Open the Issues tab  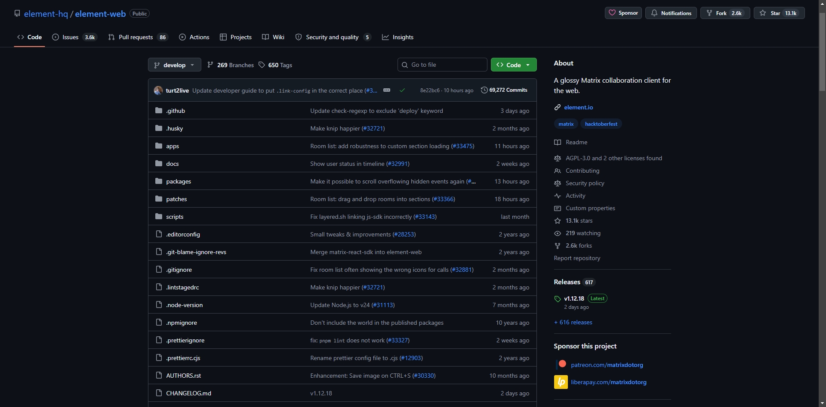click(x=75, y=37)
